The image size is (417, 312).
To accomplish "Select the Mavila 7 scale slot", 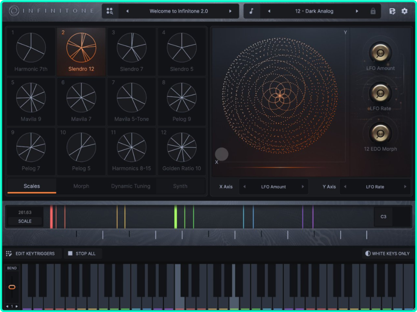I will 81,101.
